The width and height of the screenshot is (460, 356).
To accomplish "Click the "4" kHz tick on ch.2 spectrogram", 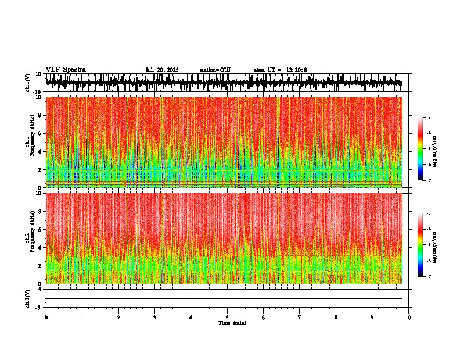I will [41, 248].
